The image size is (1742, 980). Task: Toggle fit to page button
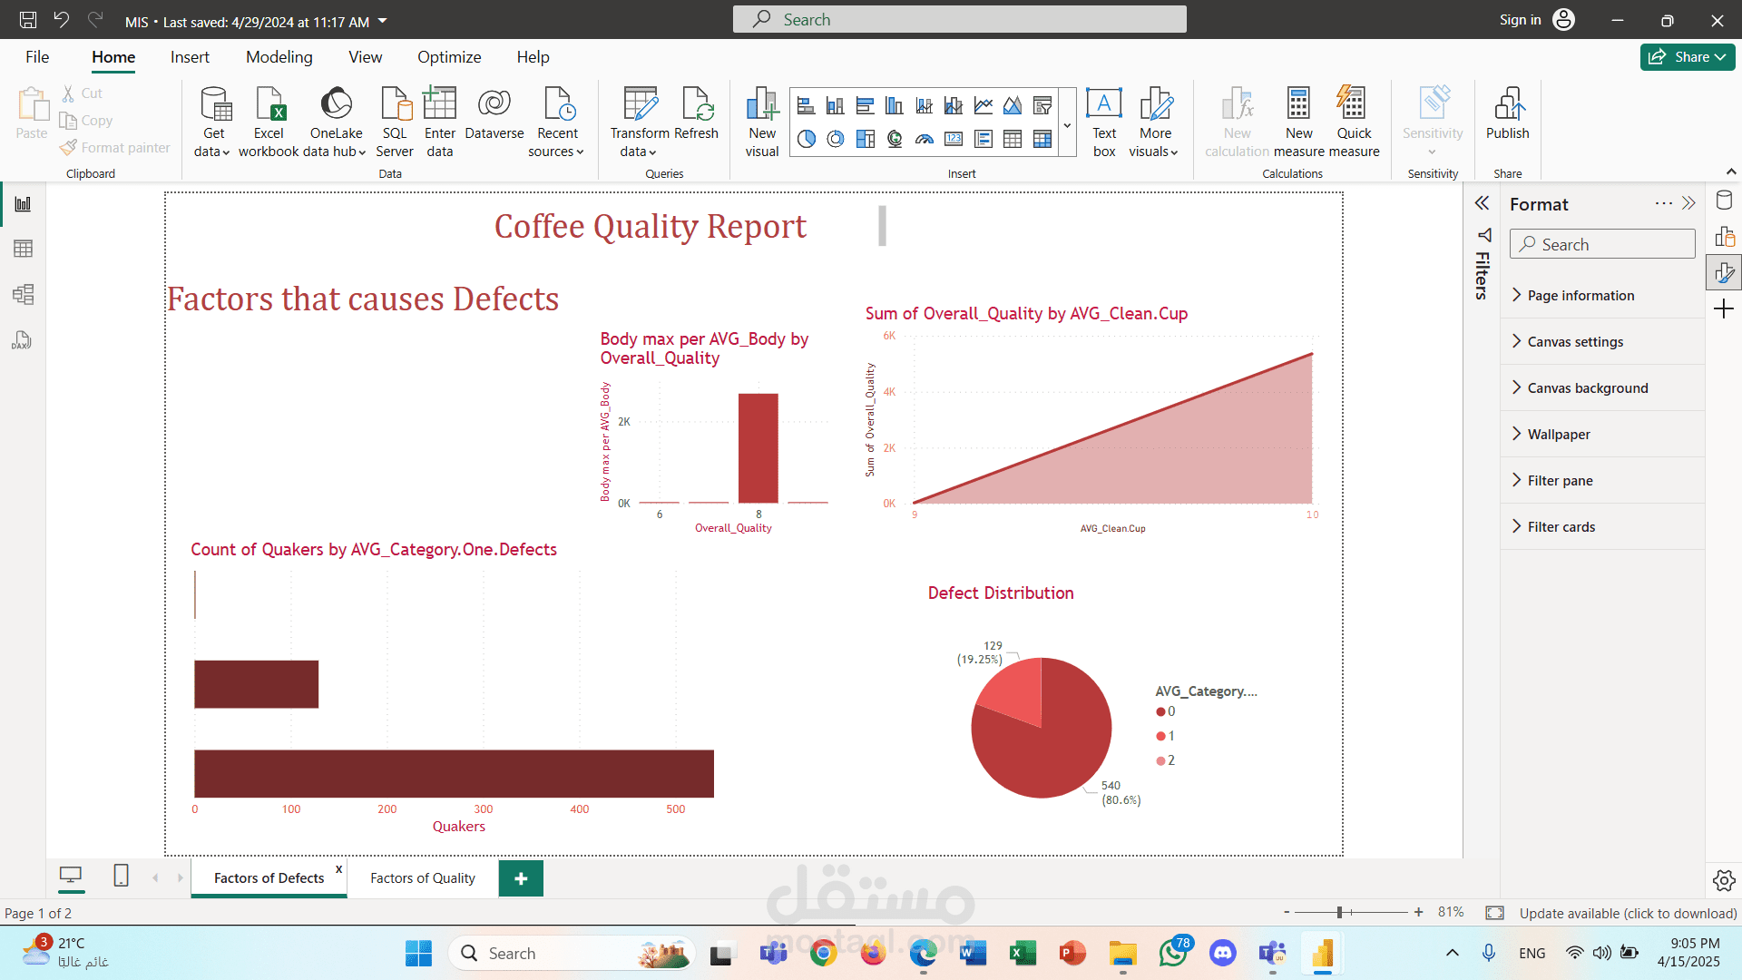[1494, 912]
